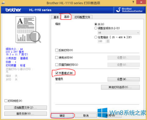Open 其他打印选项(Y)... button
Screen dimensions: 147x120
[x=120, y=87]
